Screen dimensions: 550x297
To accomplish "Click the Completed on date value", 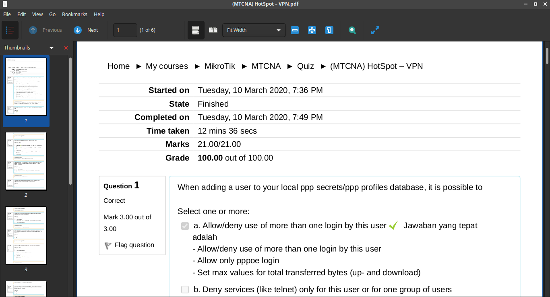I will click(x=260, y=117).
